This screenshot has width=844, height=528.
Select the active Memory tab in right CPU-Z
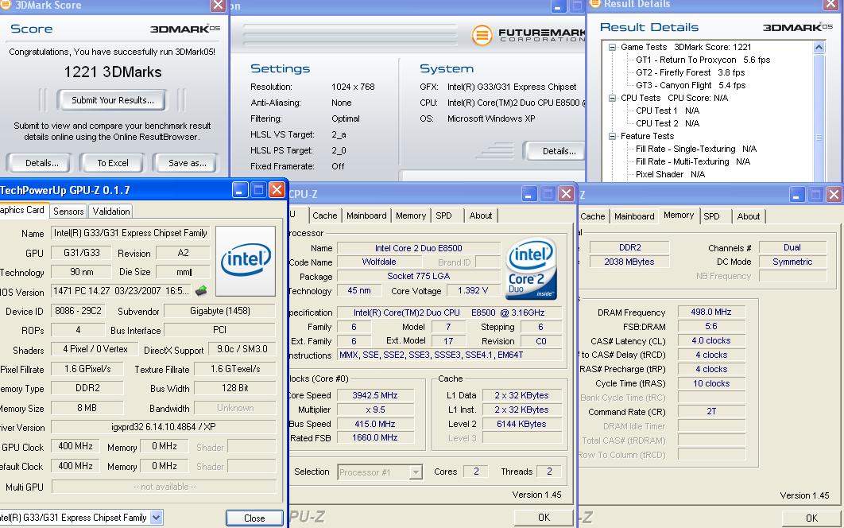(x=679, y=215)
